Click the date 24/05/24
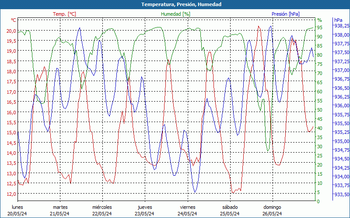The image size is (350, 218). coord(187,214)
